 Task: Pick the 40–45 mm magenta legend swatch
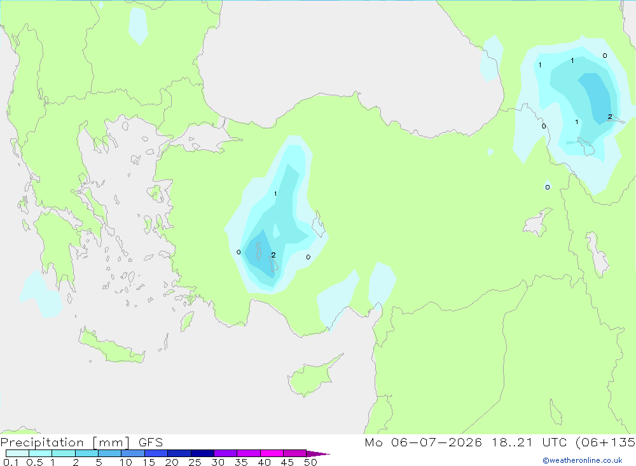click(x=272, y=453)
